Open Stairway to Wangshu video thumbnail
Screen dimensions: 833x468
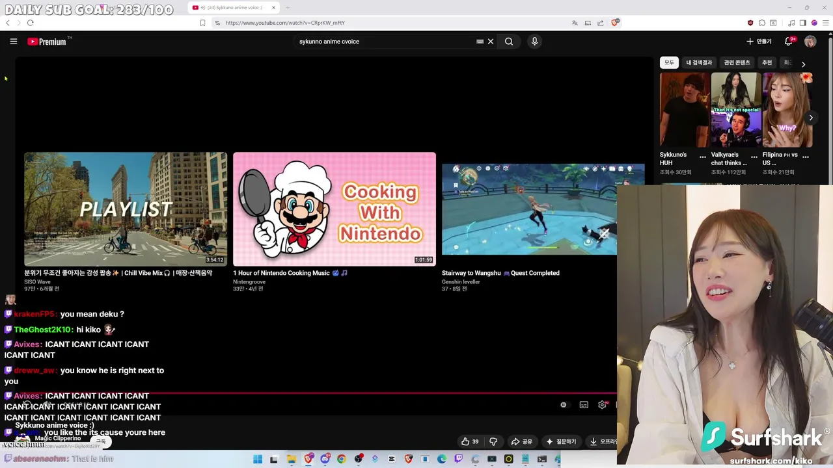tap(529, 209)
